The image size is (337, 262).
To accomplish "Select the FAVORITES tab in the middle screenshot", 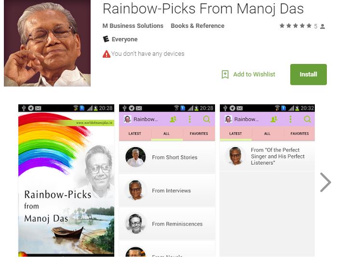I will tap(199, 134).
